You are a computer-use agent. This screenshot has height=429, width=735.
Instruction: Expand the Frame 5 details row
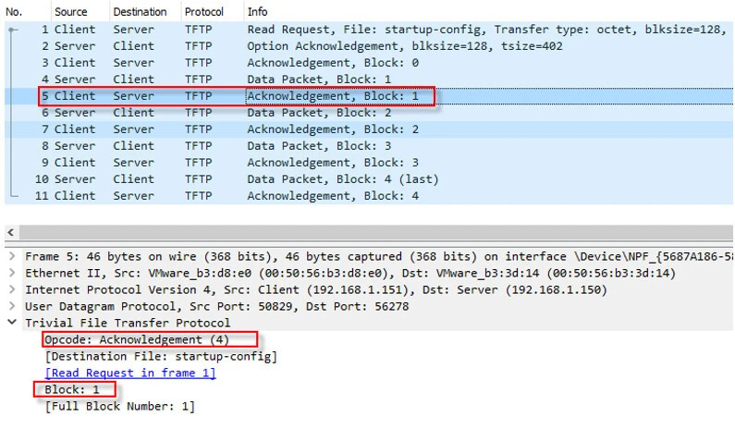tap(10, 256)
